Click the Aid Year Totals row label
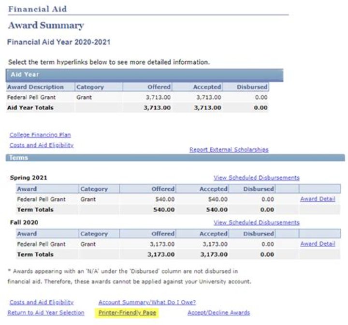This screenshot has height=325, width=348. 30,108
